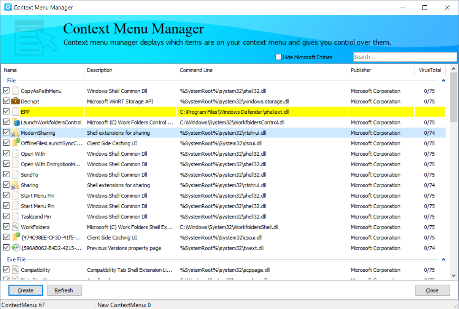Disable the LaunchWorkfoldersControl checkbox
Image resolution: width=459 pixels, height=309 pixels.
click(6, 123)
